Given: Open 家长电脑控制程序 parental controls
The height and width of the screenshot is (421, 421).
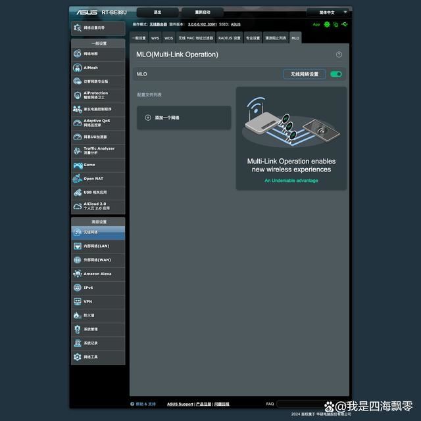Looking at the screenshot, I should pyautogui.click(x=98, y=109).
